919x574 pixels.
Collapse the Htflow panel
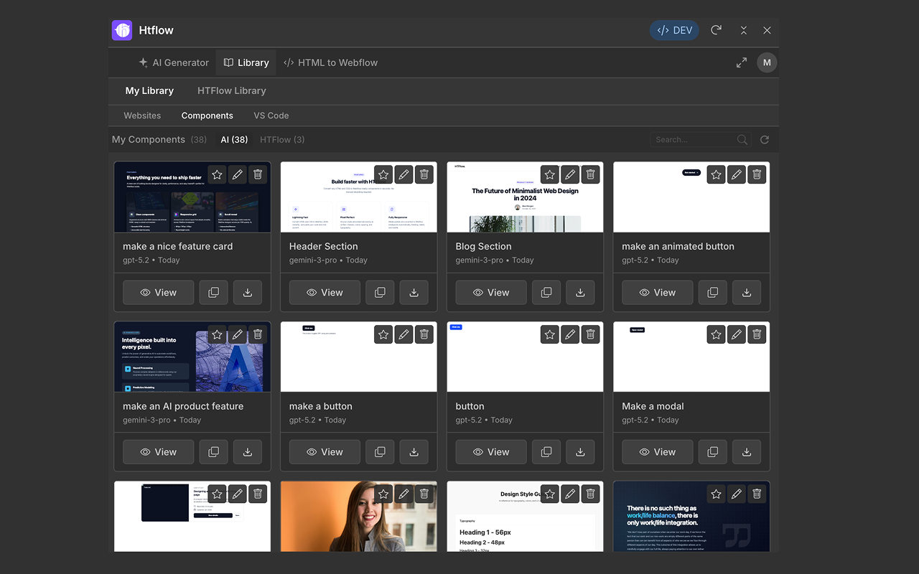(744, 30)
